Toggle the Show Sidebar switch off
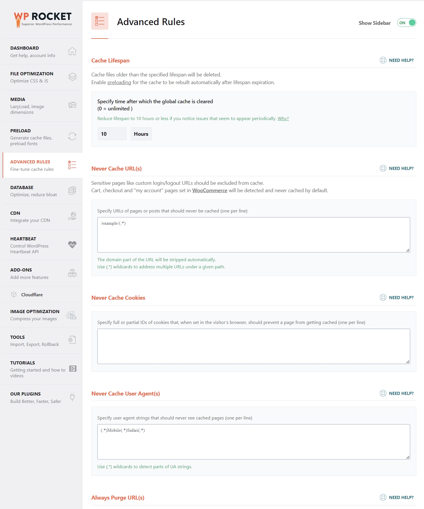424x509 pixels. pos(407,23)
